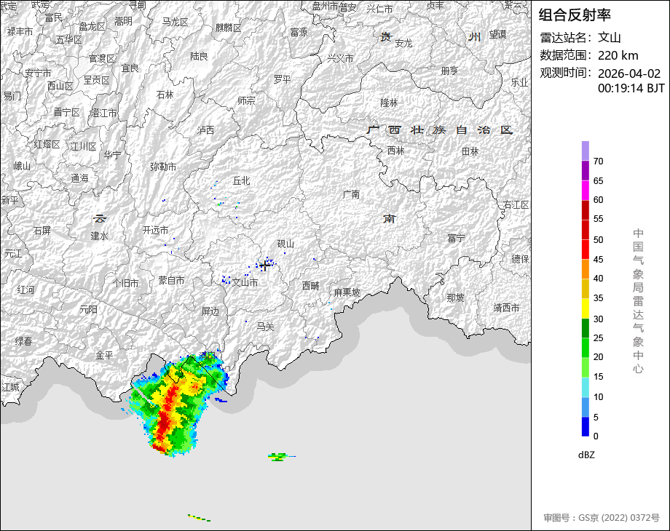Click the orange 40–45 dBZ legend swatch
This screenshot has height=531, width=670.
(x=585, y=269)
